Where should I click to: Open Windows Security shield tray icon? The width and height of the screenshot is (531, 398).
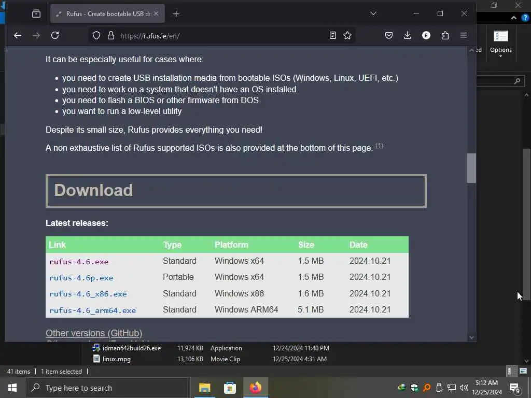pos(414,388)
